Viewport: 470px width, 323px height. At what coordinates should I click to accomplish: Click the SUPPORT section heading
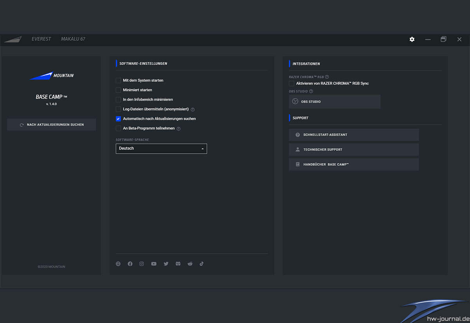(x=300, y=118)
